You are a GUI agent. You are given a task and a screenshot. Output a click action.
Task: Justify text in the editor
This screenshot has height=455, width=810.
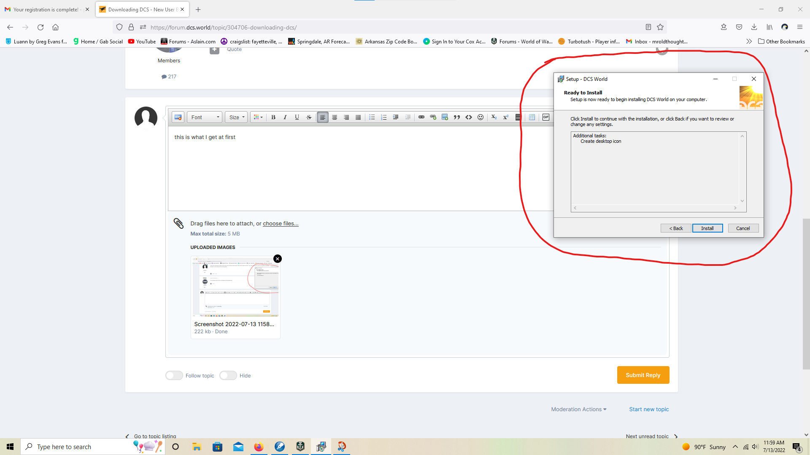(358, 117)
